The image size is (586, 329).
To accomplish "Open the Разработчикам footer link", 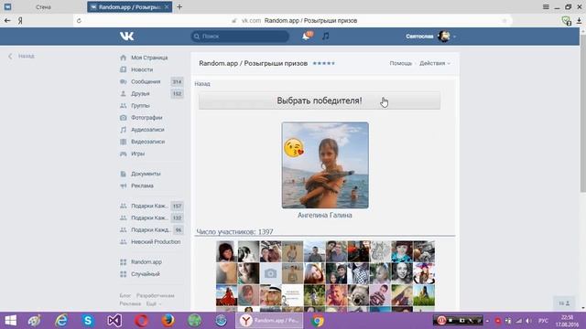I will pyautogui.click(x=155, y=295).
